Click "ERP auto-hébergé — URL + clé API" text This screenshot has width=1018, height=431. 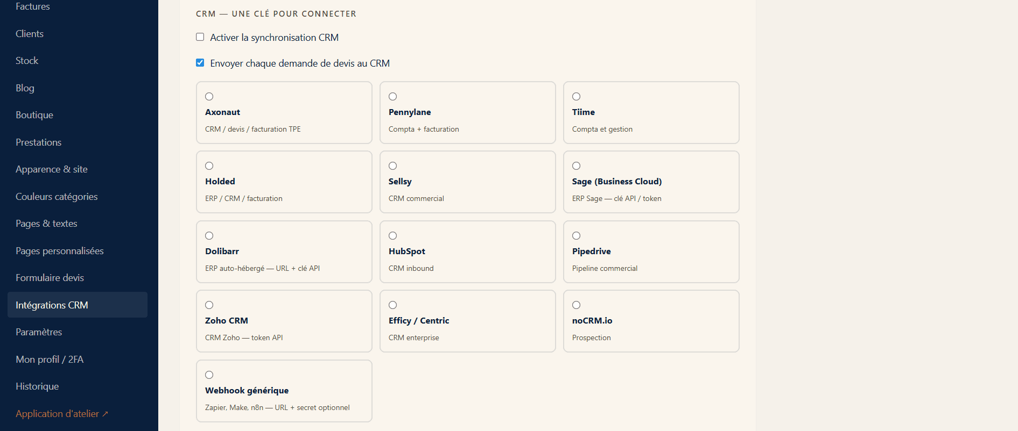click(263, 269)
